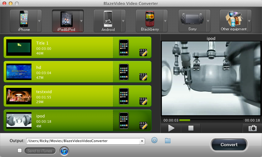Expand the iPhone device dropdown arrow
This screenshot has width=262, height=157.
tap(39, 21)
